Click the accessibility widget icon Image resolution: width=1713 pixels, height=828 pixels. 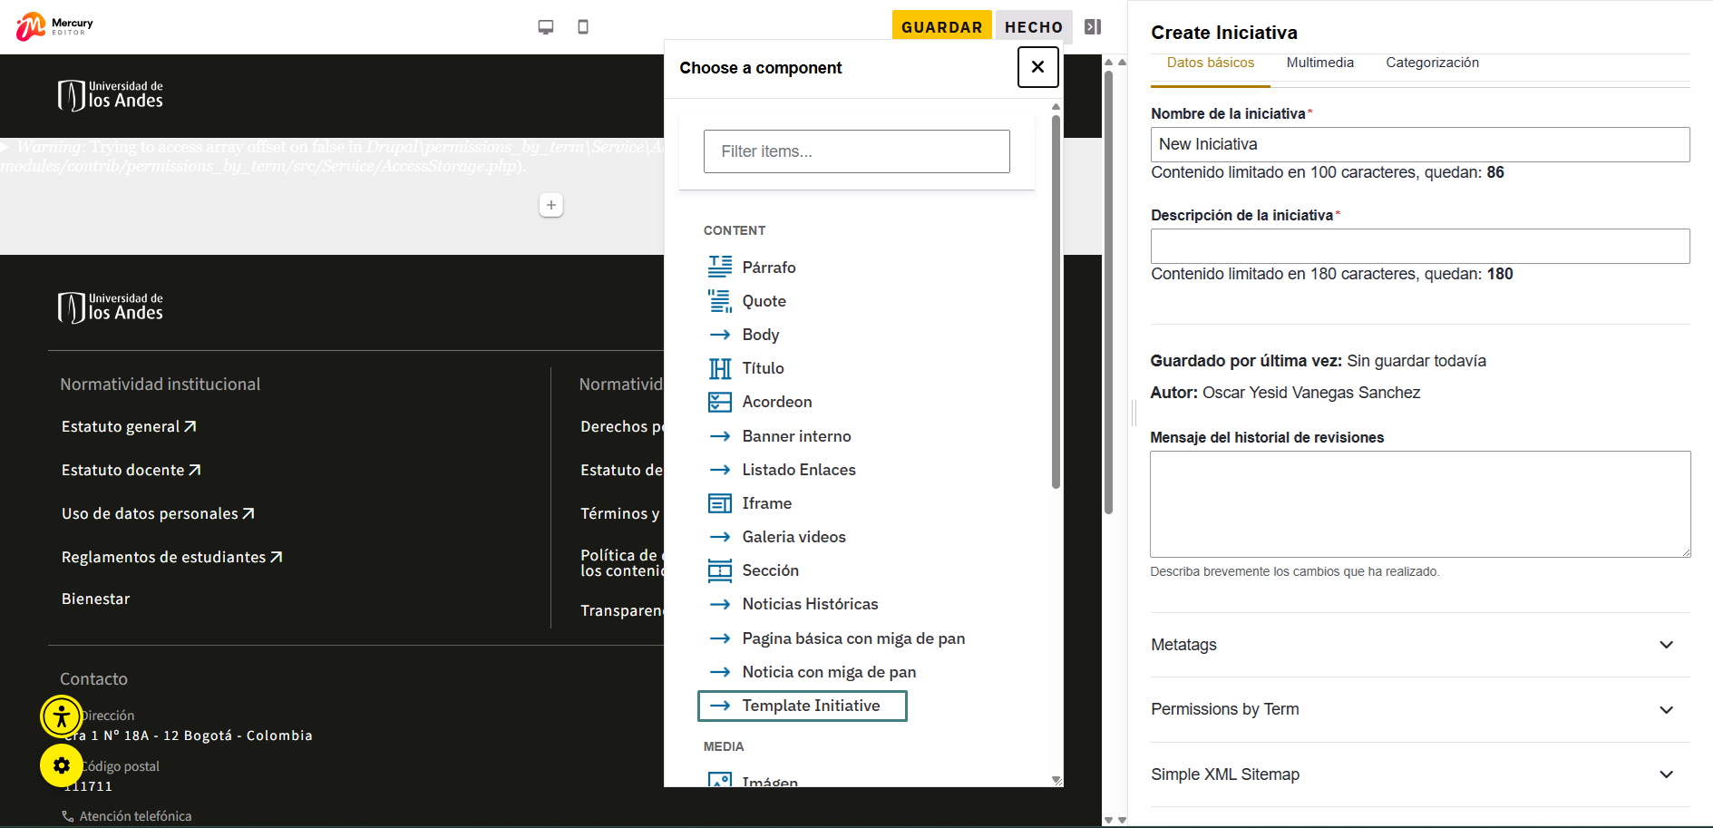pyautogui.click(x=62, y=717)
